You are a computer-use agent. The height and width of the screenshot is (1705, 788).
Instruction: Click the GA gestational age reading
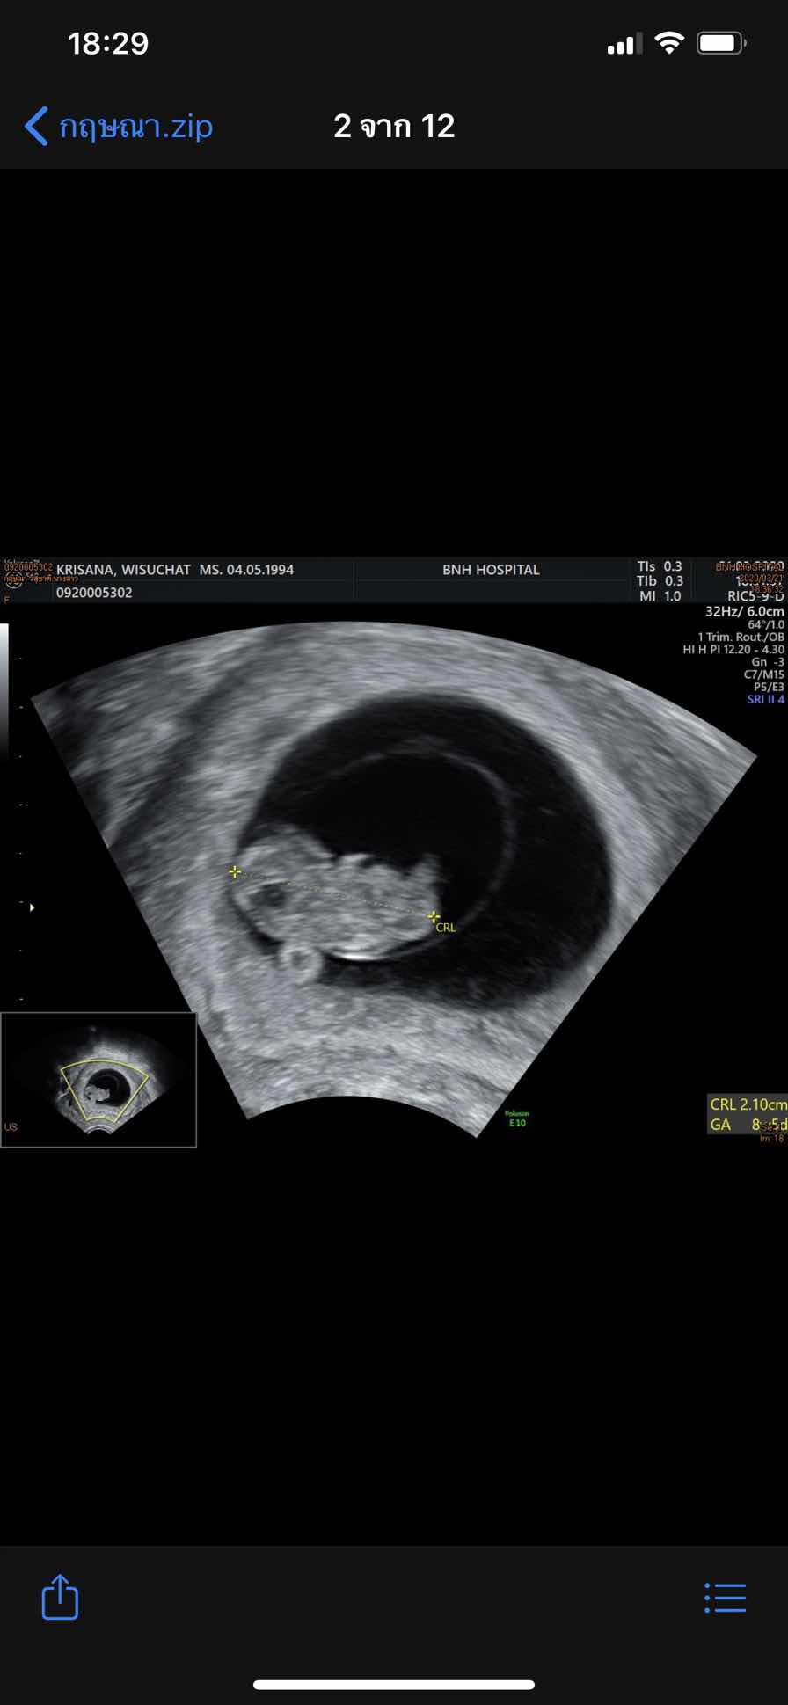[x=748, y=1125]
